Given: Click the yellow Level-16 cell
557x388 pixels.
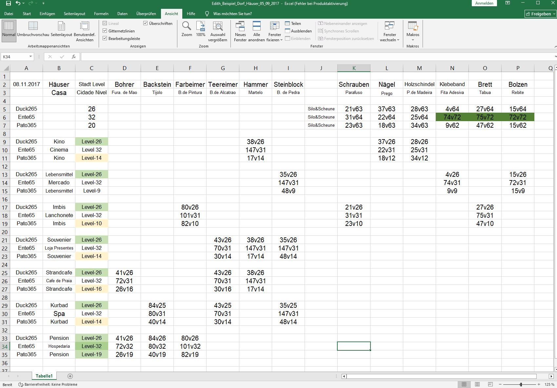Looking at the screenshot, I should coord(91,289).
